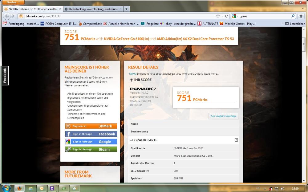Image resolution: width=308 pixels, height=192 pixels.
Task: Open the Aktuelle Nachrichten bookmark
Action: (x=121, y=24)
